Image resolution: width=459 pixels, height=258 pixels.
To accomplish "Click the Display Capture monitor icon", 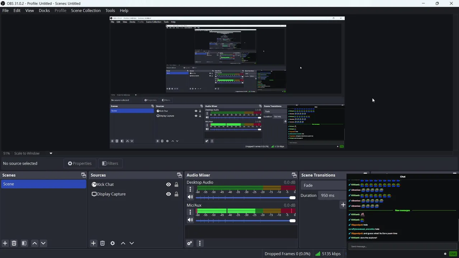I will point(94,194).
